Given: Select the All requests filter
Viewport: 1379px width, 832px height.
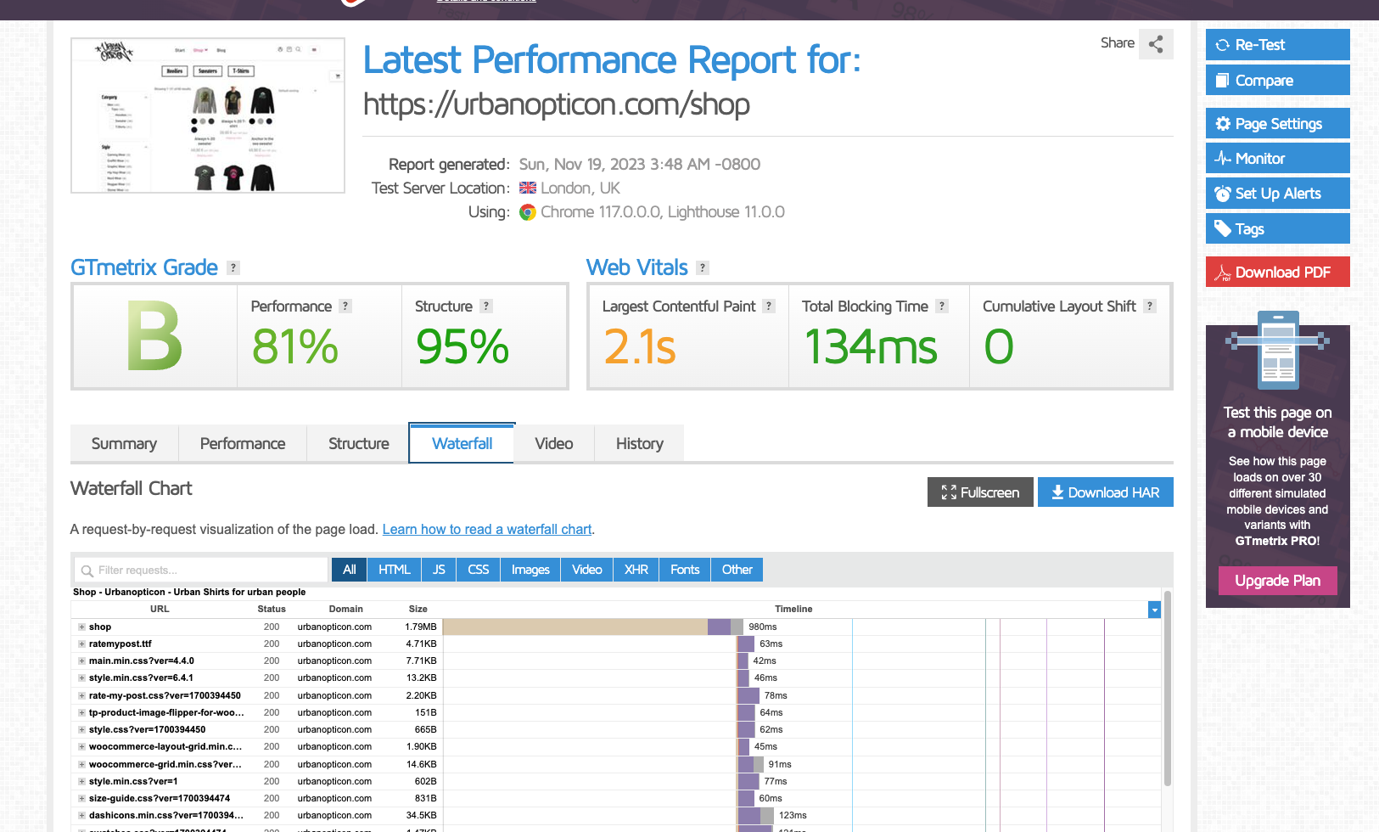Looking at the screenshot, I should (x=349, y=570).
